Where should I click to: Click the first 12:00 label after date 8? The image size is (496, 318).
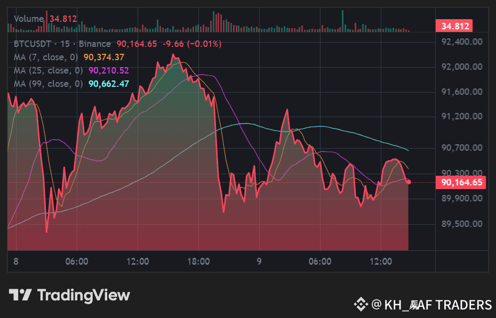pos(138,262)
